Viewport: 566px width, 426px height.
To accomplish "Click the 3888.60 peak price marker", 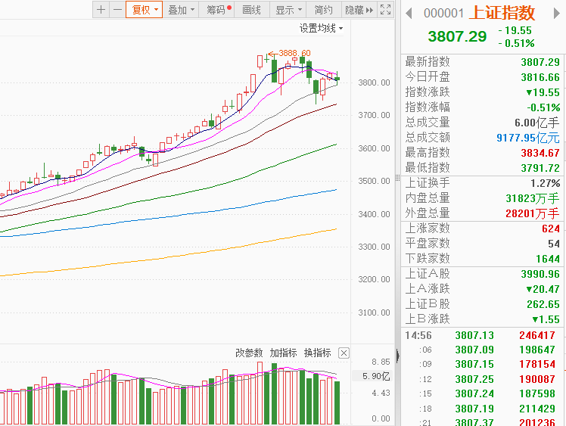I will 294,53.
